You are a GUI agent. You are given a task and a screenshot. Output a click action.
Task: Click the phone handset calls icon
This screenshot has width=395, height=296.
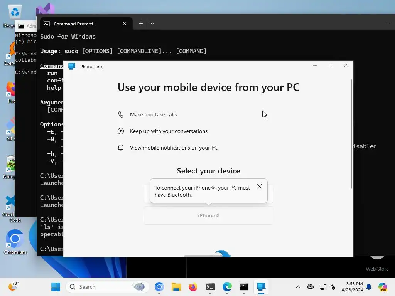click(121, 114)
